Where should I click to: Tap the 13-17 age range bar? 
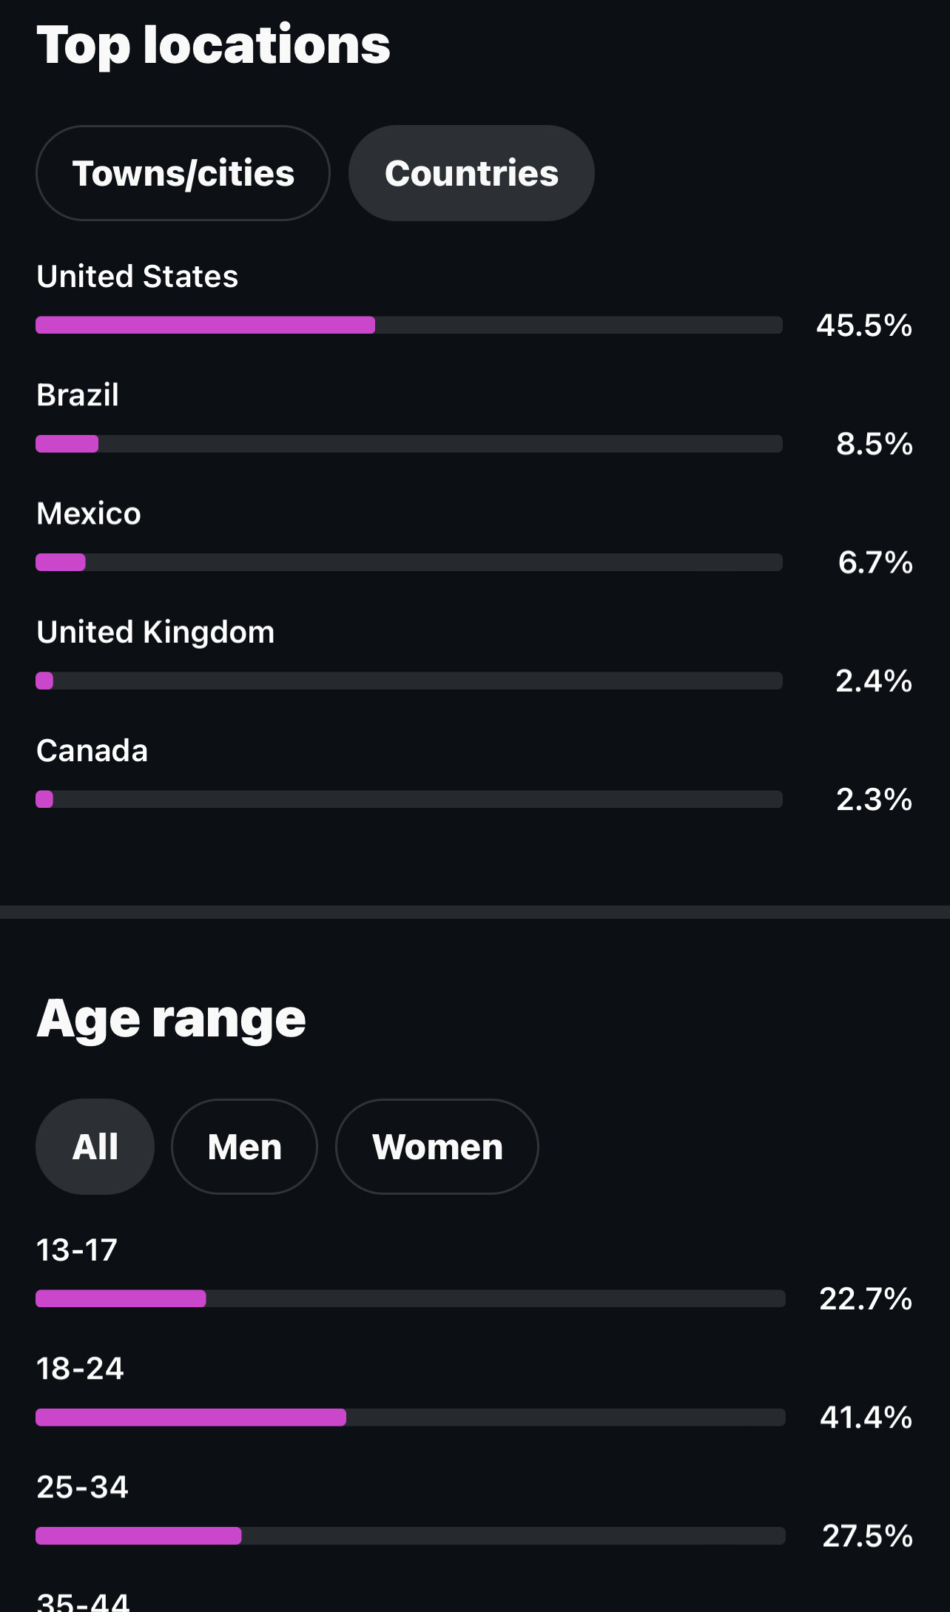(410, 1298)
